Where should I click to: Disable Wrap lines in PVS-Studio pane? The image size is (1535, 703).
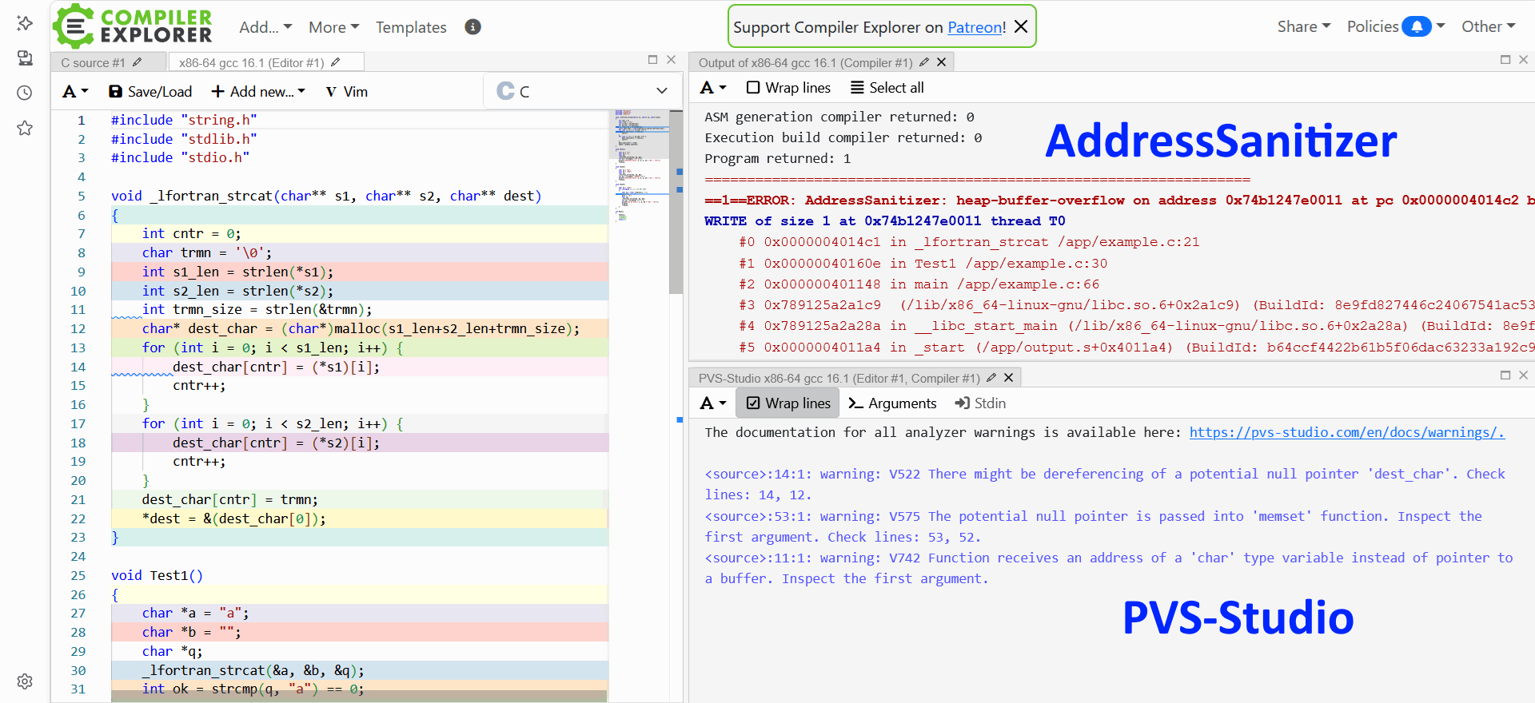[788, 403]
